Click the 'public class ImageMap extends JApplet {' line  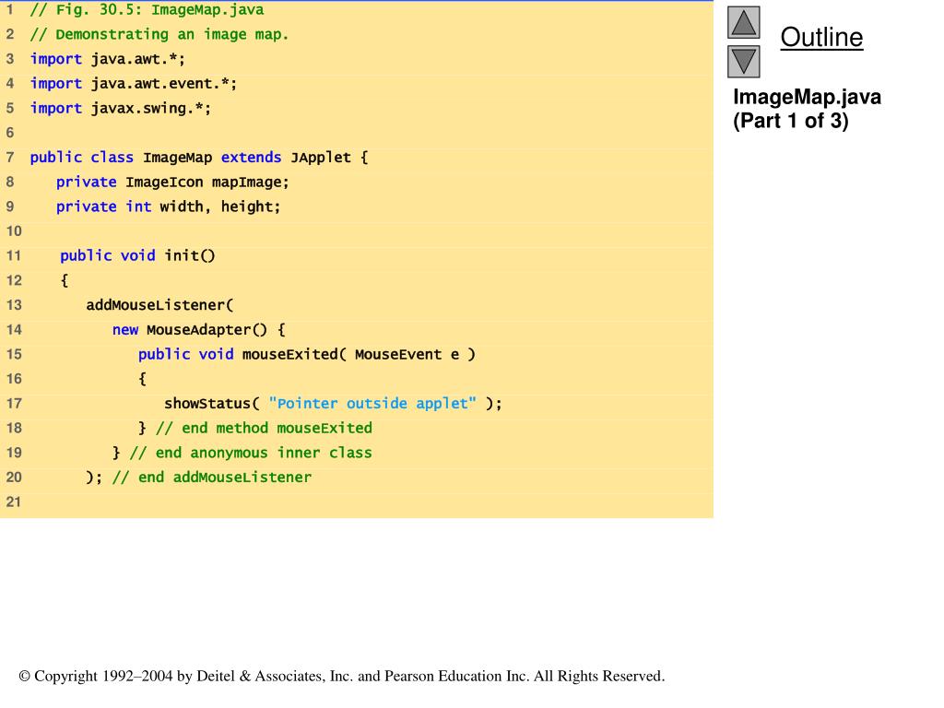pos(199,158)
